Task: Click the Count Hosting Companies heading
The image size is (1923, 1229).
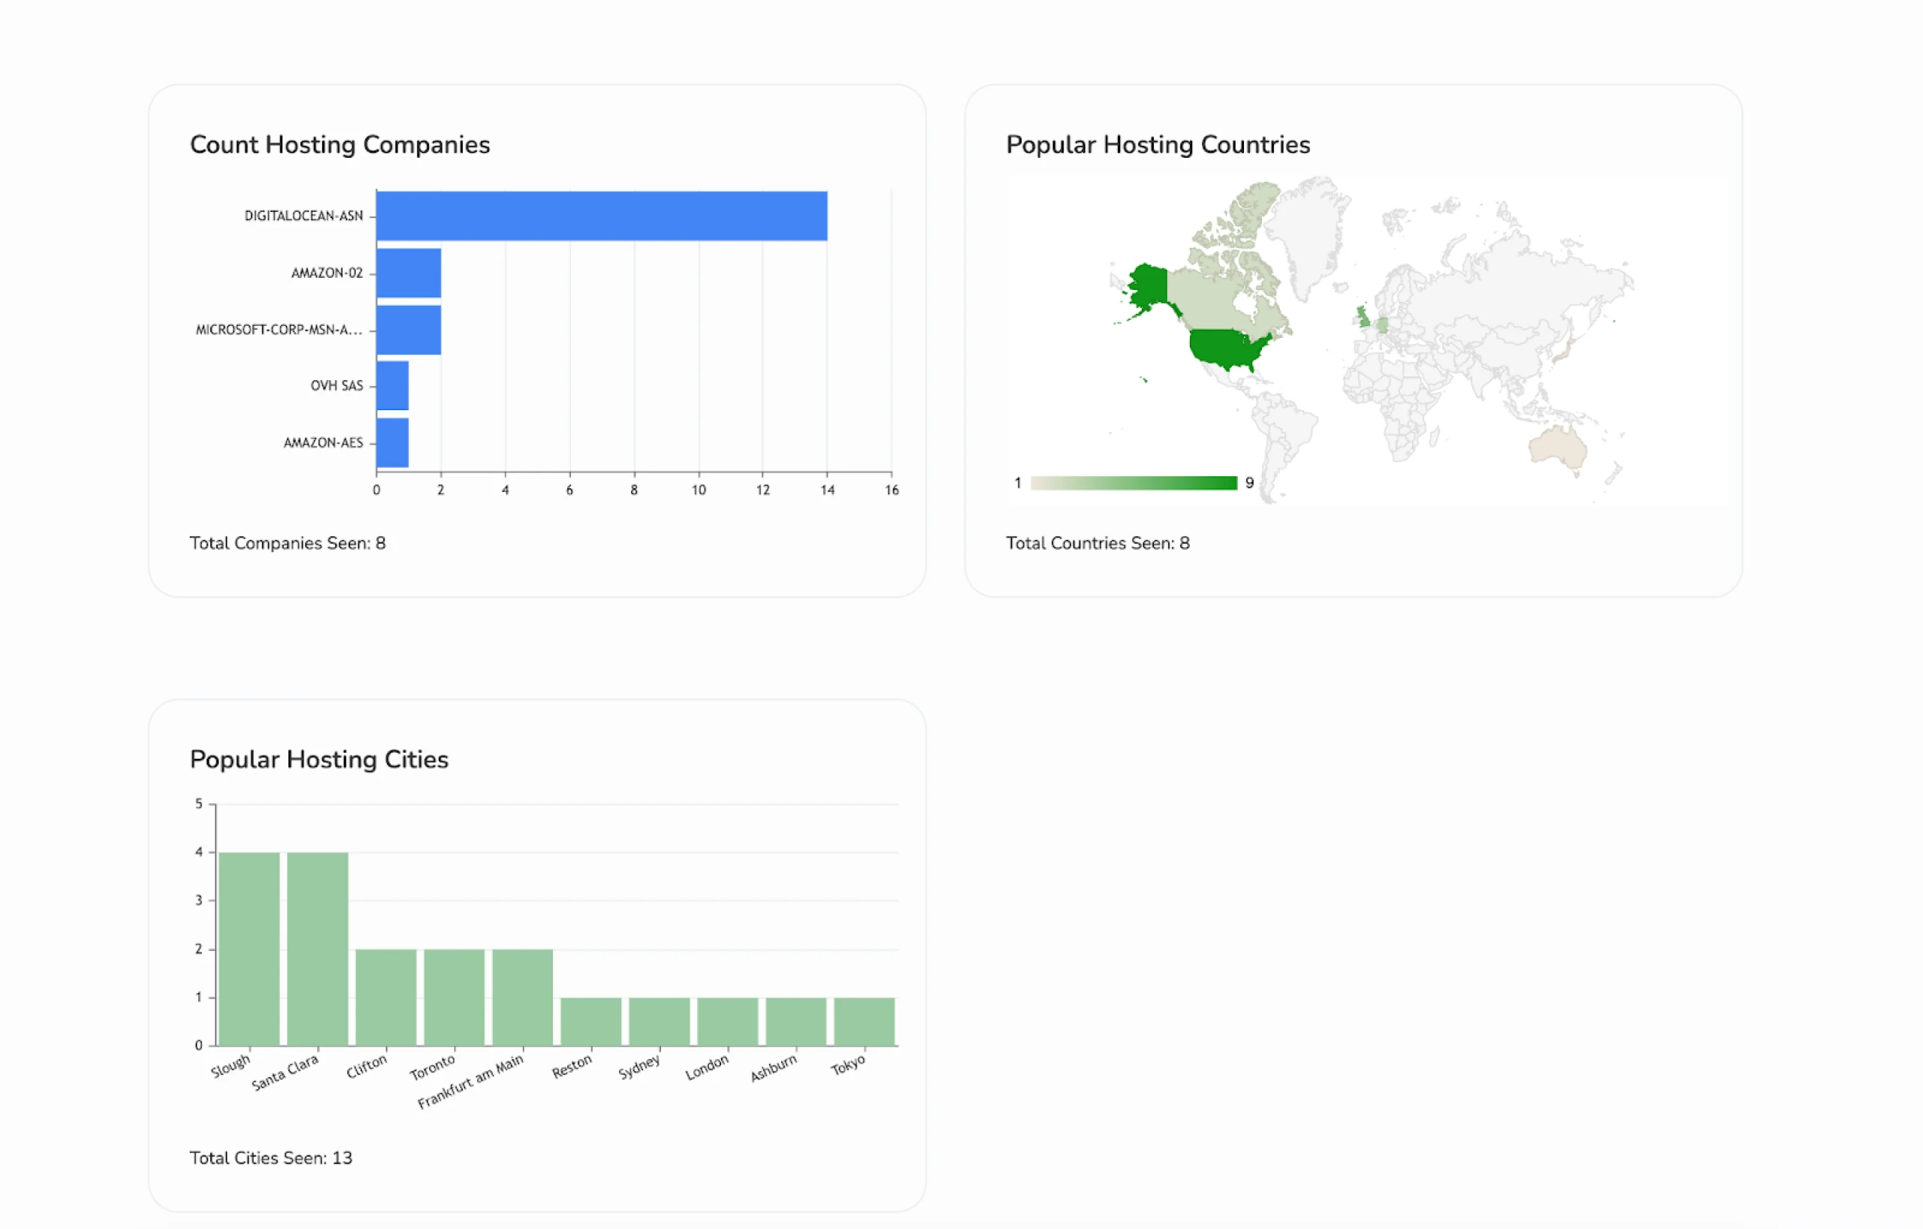Action: 340,144
